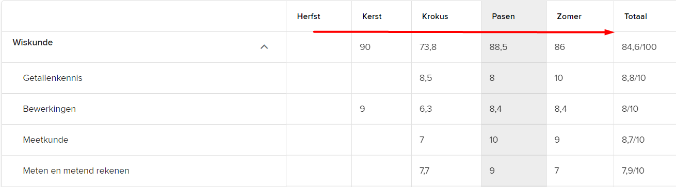Select the Herfst column header
676x187 pixels.
[x=309, y=16]
